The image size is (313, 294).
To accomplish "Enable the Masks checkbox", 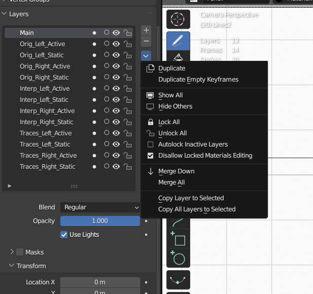I will [20, 252].
